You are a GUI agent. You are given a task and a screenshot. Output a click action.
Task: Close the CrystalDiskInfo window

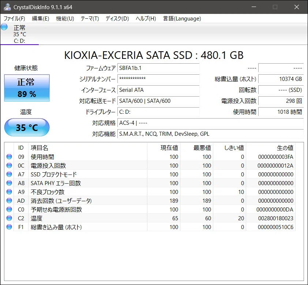click(x=297, y=7)
